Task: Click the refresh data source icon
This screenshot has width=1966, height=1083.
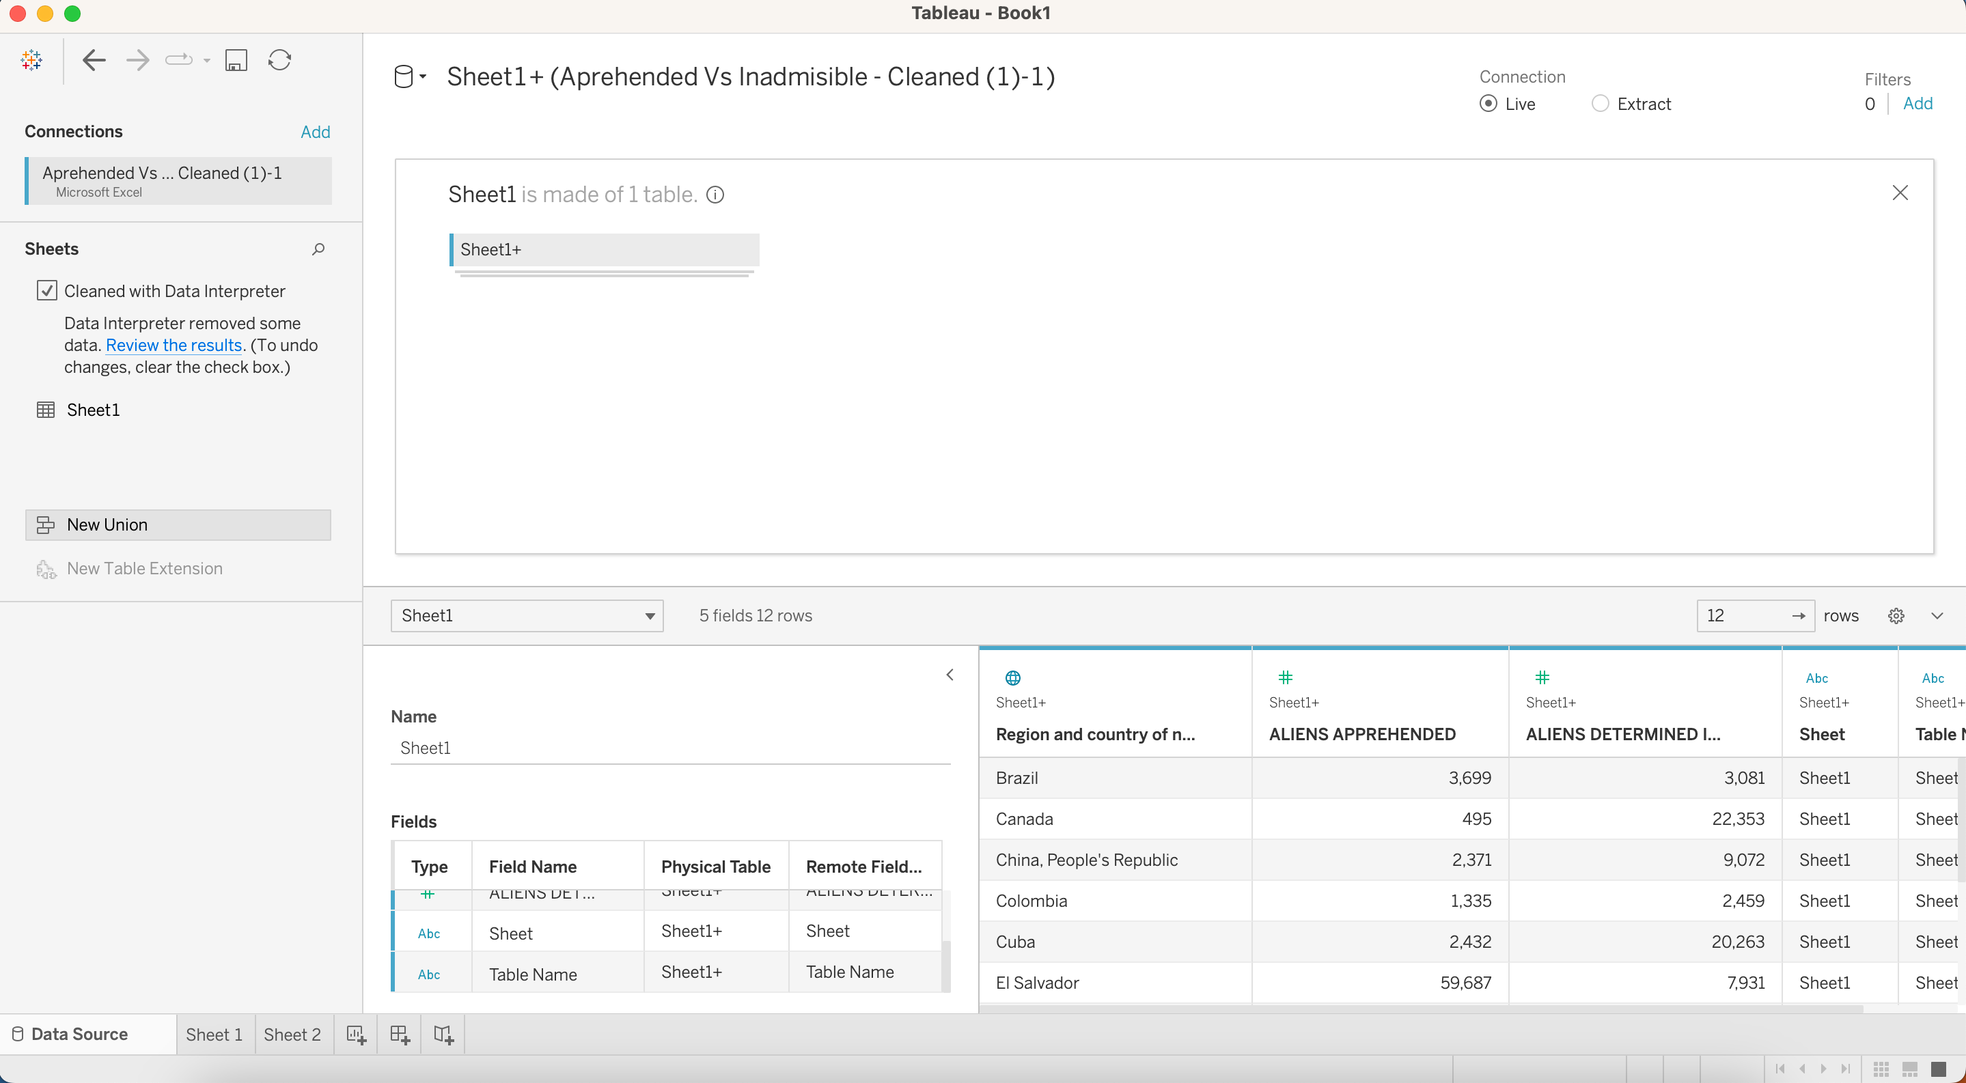Action: tap(279, 60)
